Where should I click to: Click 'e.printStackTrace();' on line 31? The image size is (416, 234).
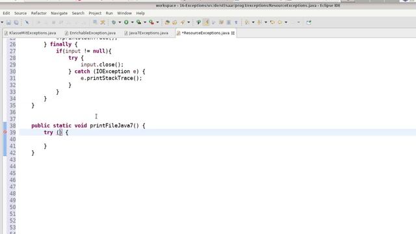[x=111, y=78]
